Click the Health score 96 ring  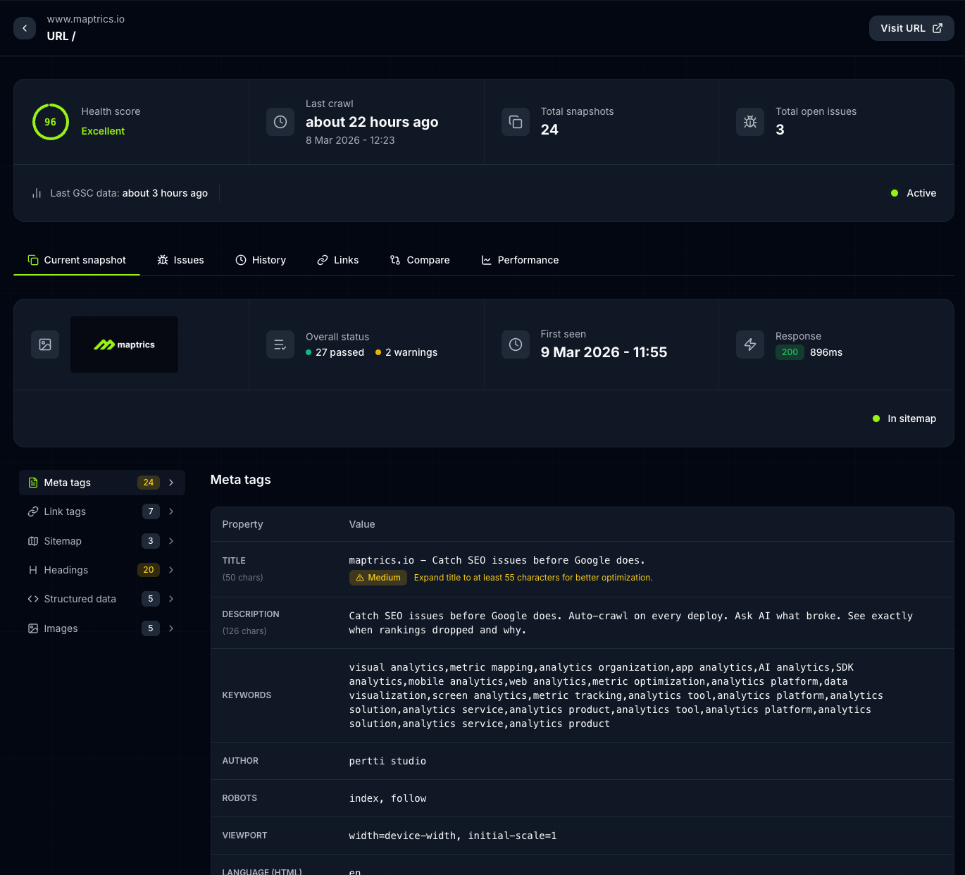click(50, 122)
